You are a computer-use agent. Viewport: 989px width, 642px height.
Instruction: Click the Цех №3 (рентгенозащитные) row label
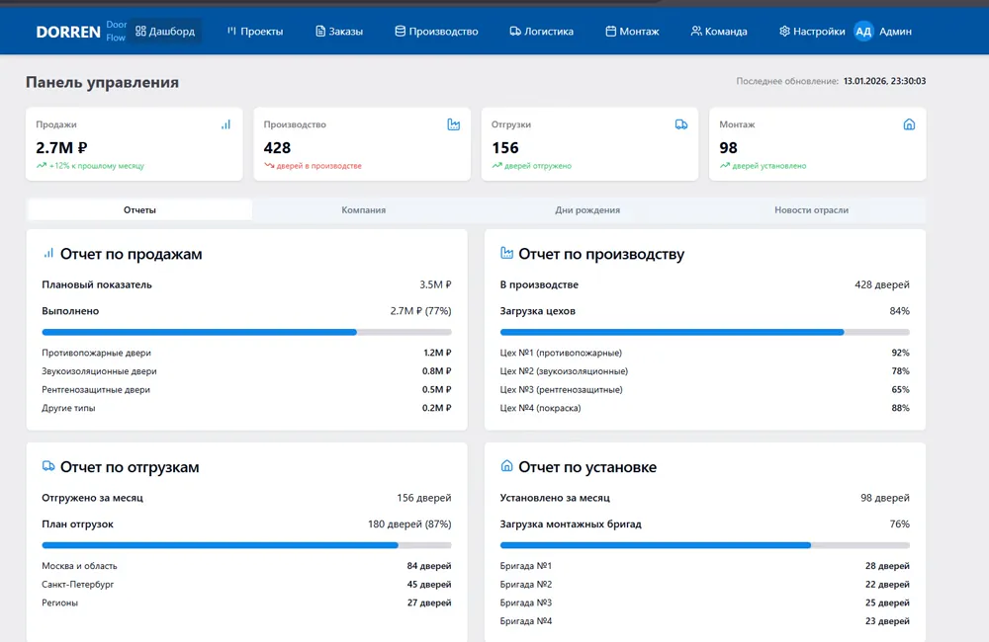coord(562,389)
